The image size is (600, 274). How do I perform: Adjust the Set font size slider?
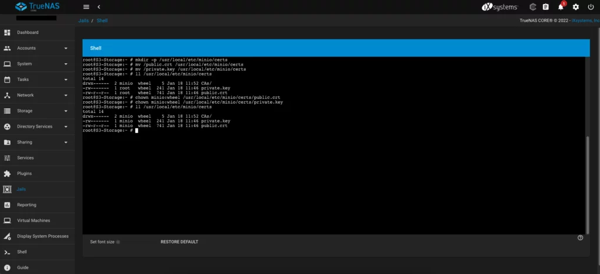[x=118, y=242]
